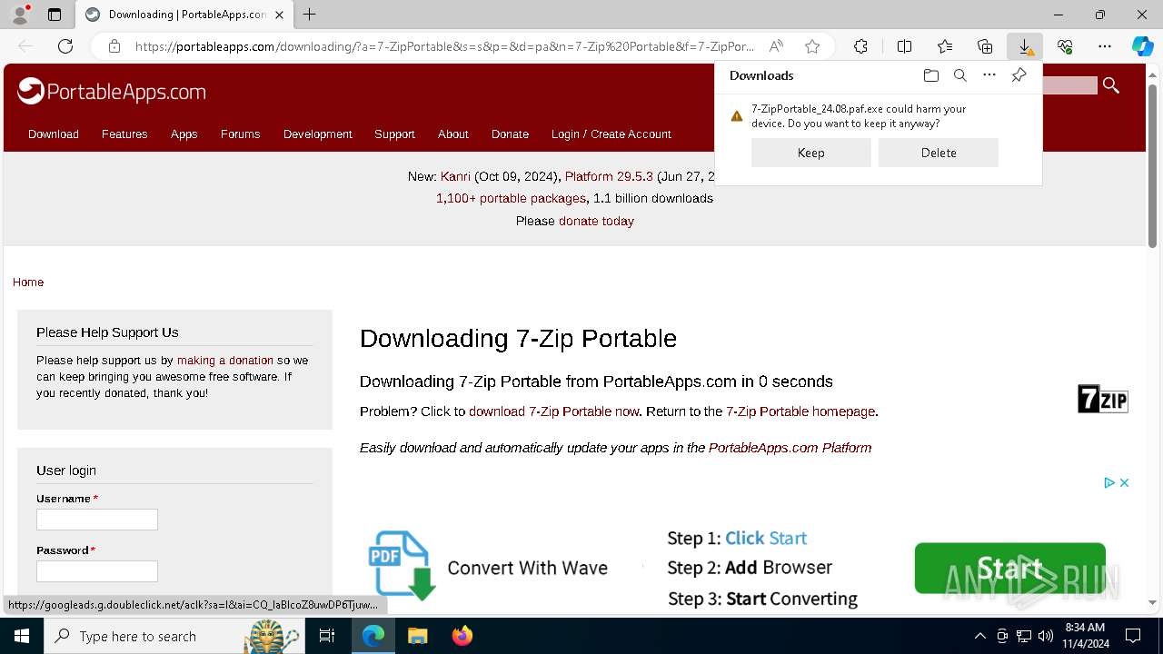Screen dimensions: 1163x654
Task: Open downloads folder from Downloads panel
Action: coord(930,75)
